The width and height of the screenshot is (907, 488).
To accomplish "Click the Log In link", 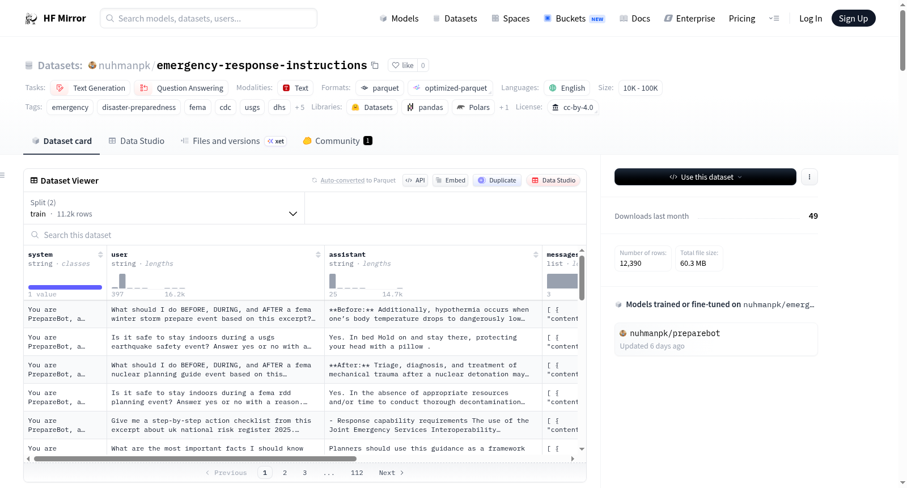I will click(811, 18).
